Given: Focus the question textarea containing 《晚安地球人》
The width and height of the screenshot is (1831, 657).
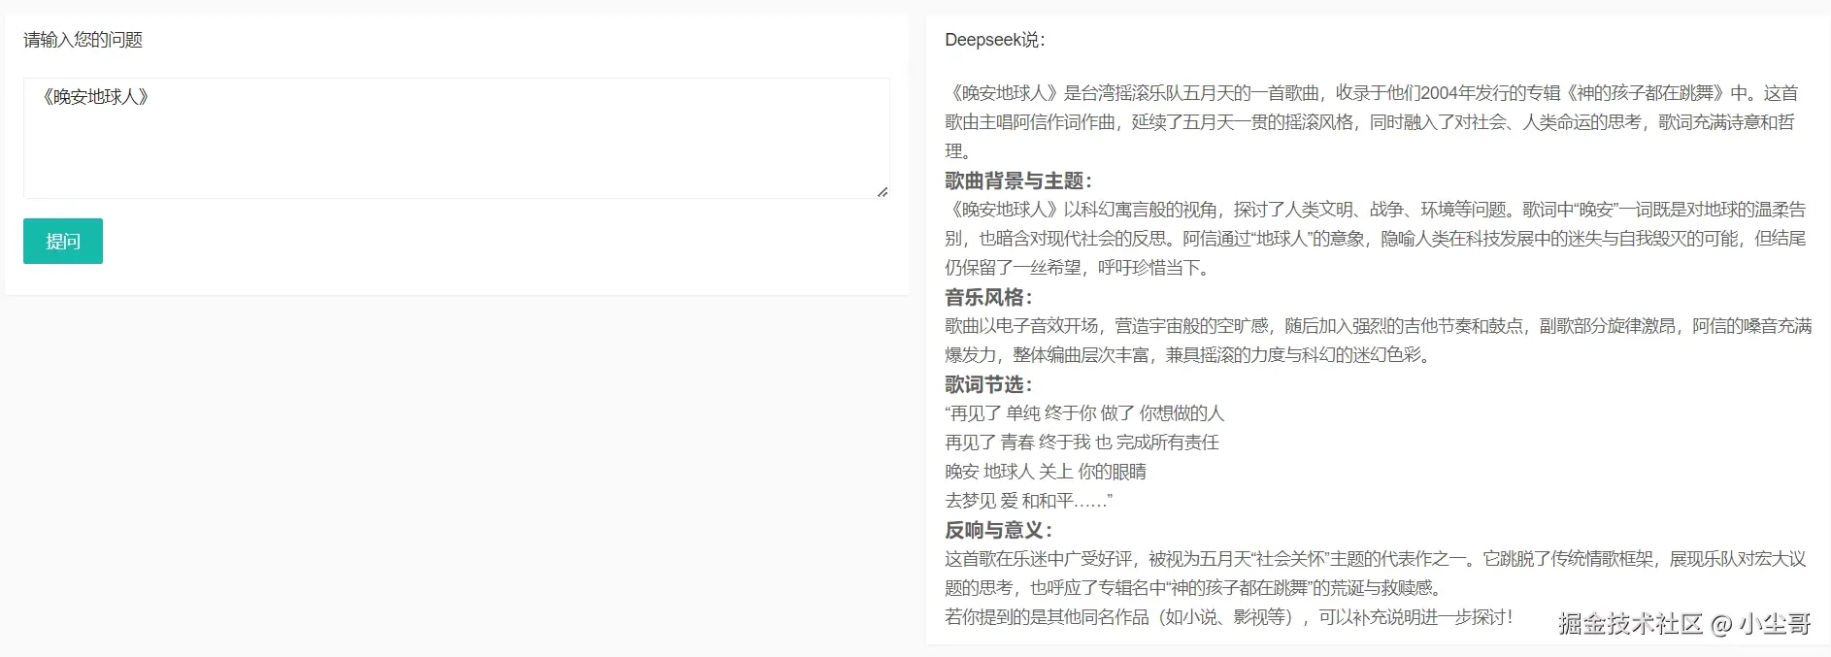Looking at the screenshot, I should [456, 139].
